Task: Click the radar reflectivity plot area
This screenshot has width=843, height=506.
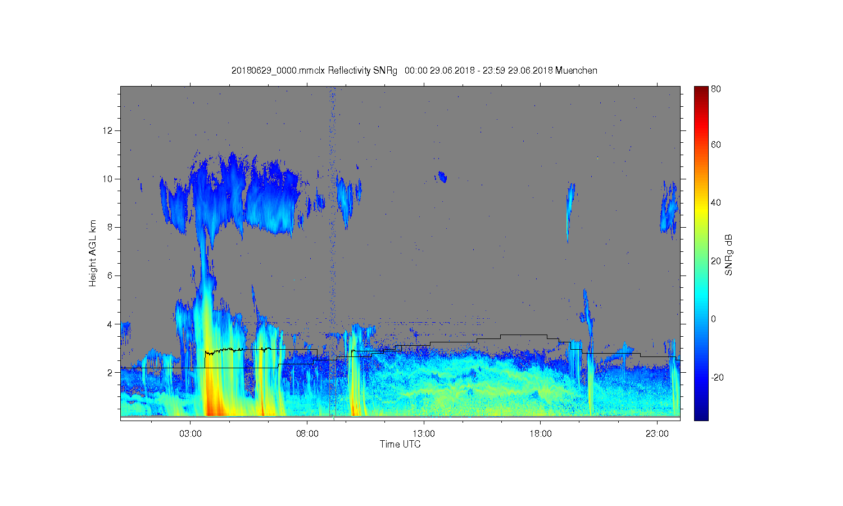Action: pyautogui.click(x=400, y=253)
